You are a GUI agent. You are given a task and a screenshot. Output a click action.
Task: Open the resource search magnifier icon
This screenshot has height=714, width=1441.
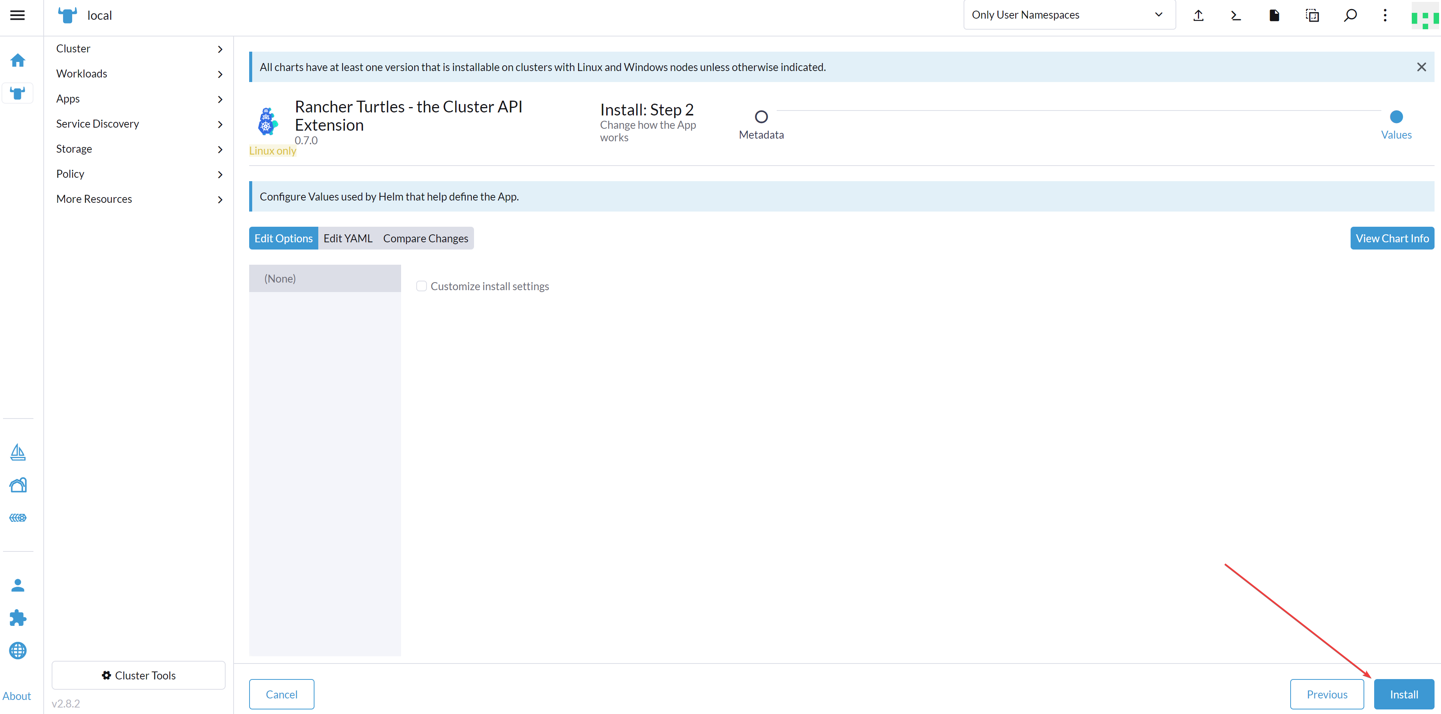tap(1350, 15)
